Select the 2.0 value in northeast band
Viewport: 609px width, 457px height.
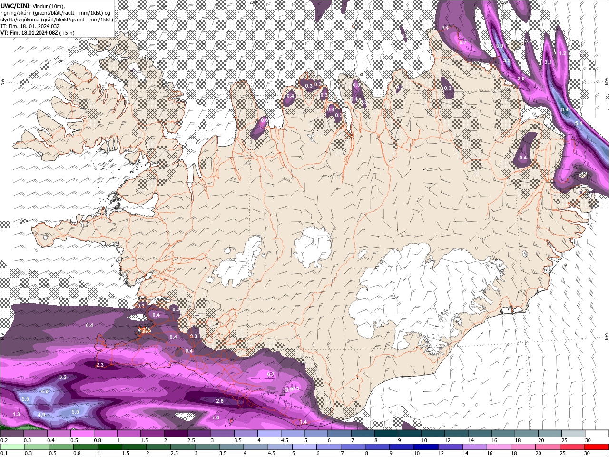(x=521, y=79)
